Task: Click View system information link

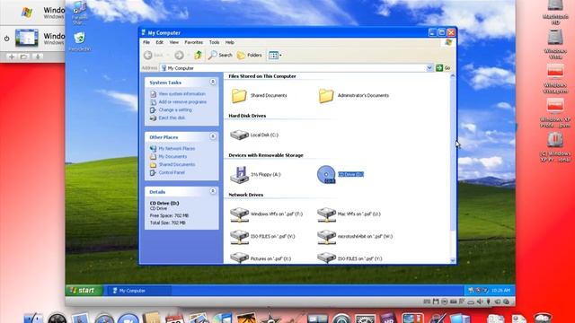Action: [181, 94]
